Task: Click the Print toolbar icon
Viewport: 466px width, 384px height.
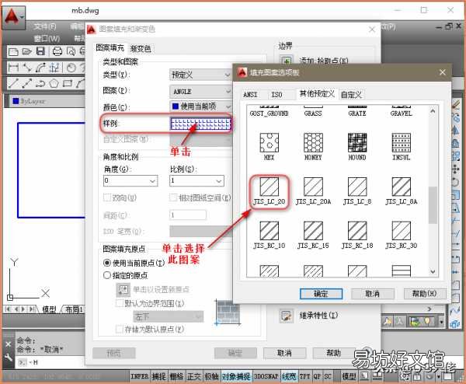Action: [57, 51]
